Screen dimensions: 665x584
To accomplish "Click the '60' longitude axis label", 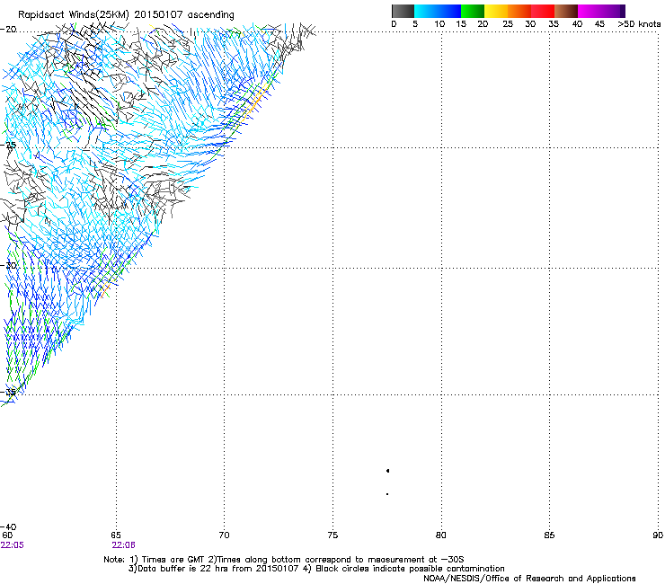I will (x=7, y=535).
